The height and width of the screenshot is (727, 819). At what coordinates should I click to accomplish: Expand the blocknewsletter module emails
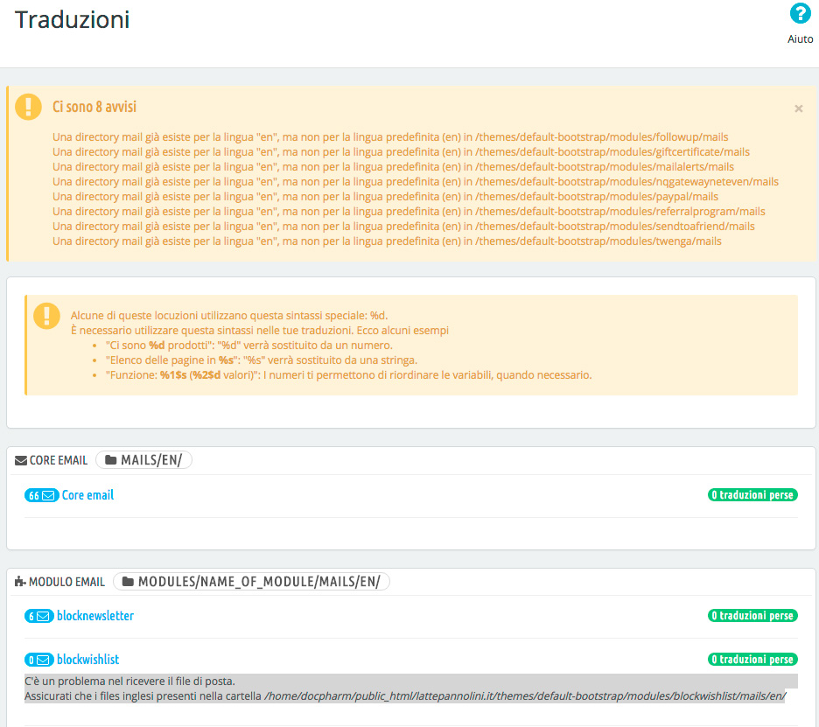tap(95, 616)
